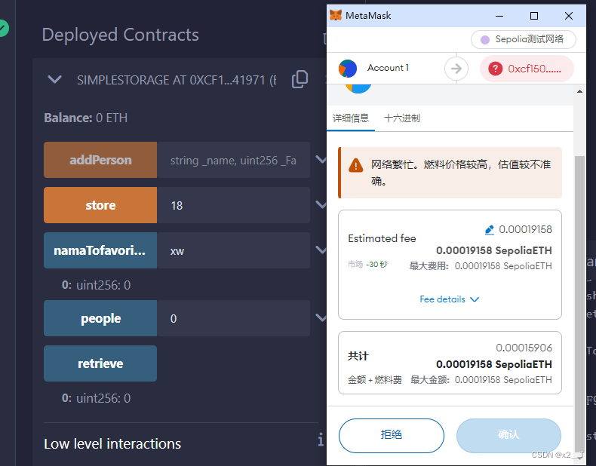Select the 共计 total label
The height and width of the screenshot is (466, 596).
[358, 356]
